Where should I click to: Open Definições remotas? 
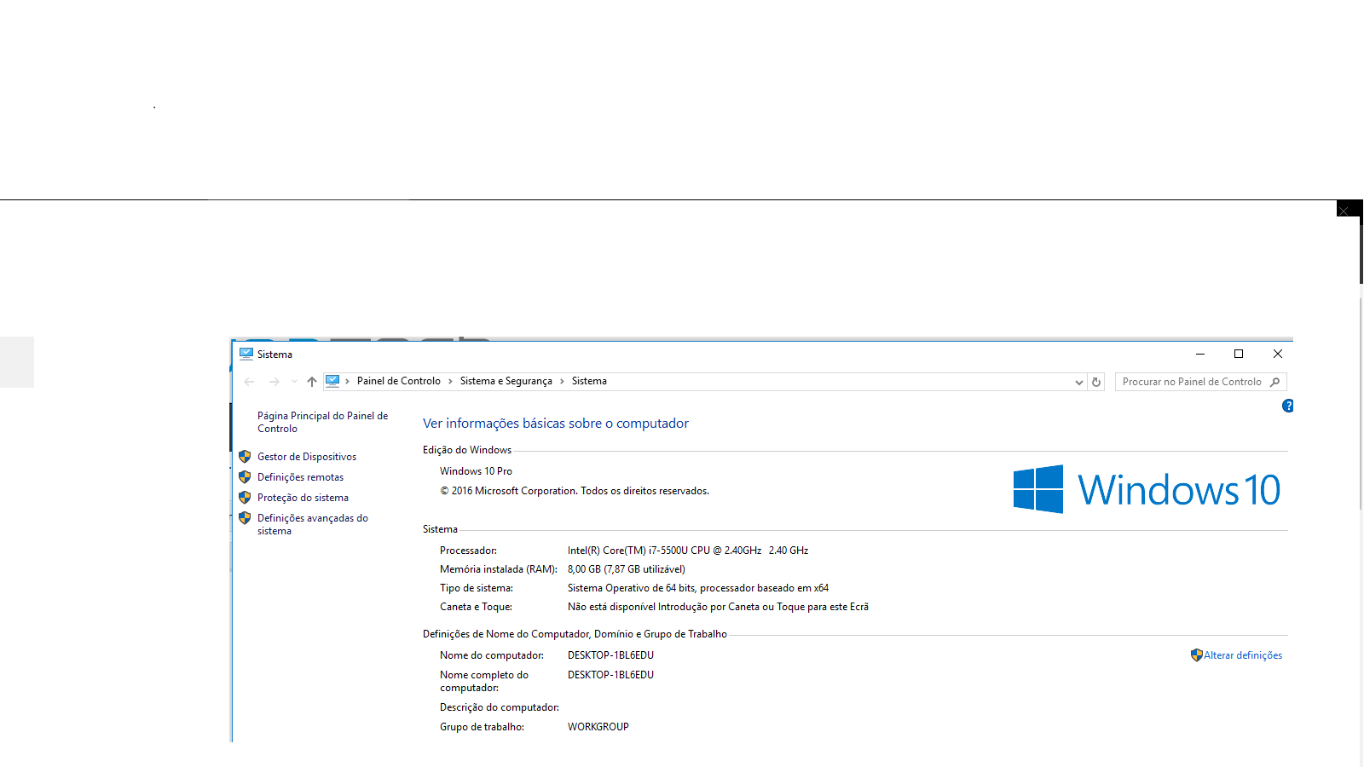point(300,477)
